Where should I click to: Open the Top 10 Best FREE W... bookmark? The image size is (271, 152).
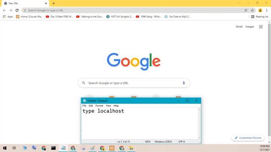coord(59,16)
